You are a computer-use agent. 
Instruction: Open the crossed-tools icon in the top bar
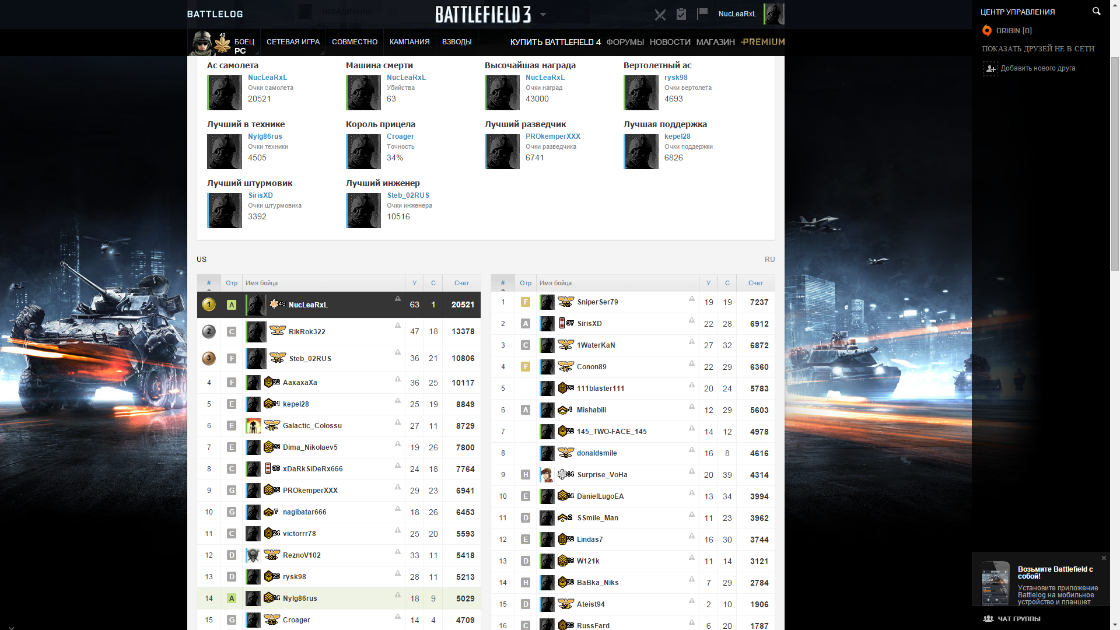pos(660,15)
